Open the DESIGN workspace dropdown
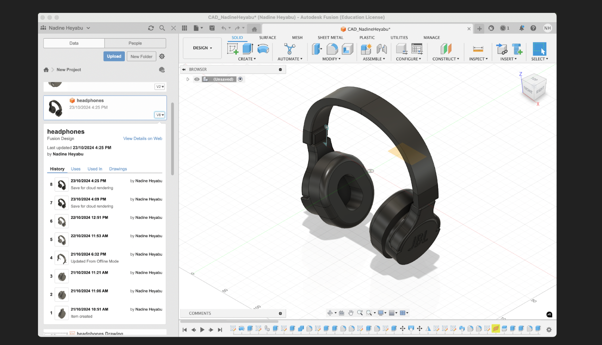The height and width of the screenshot is (345, 602). (x=202, y=48)
